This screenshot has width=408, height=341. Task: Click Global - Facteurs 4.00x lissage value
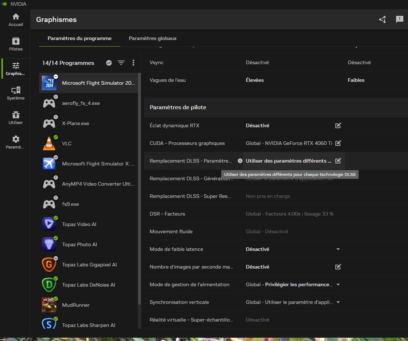point(290,214)
